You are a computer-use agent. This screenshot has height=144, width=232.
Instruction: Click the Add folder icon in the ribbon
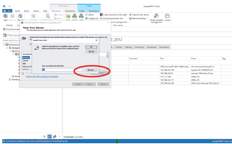(68, 17)
